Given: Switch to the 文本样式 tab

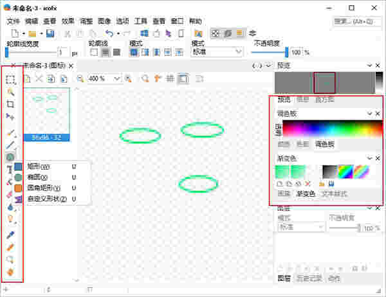Looking at the screenshot, I should point(335,194).
